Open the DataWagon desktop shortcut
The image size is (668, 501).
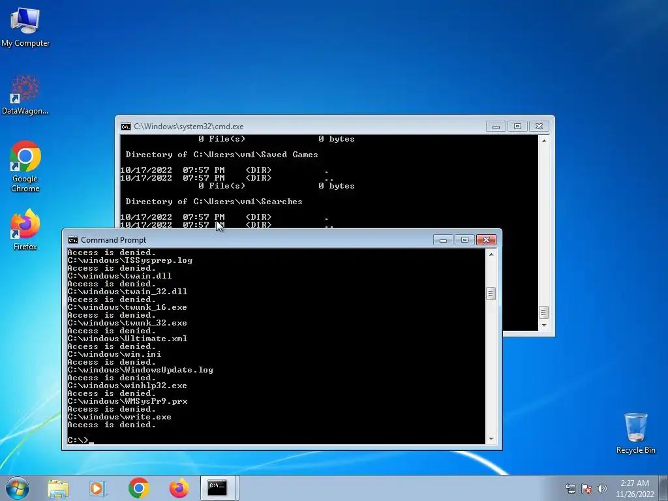pos(25,95)
